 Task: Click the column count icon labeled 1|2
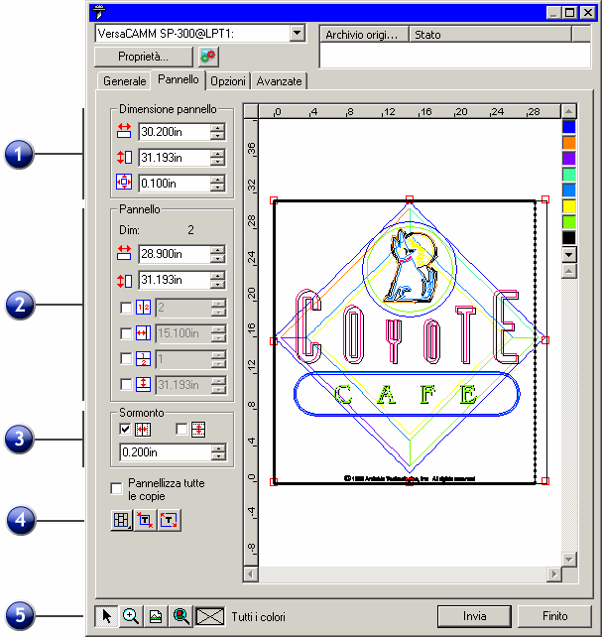pyautogui.click(x=143, y=308)
